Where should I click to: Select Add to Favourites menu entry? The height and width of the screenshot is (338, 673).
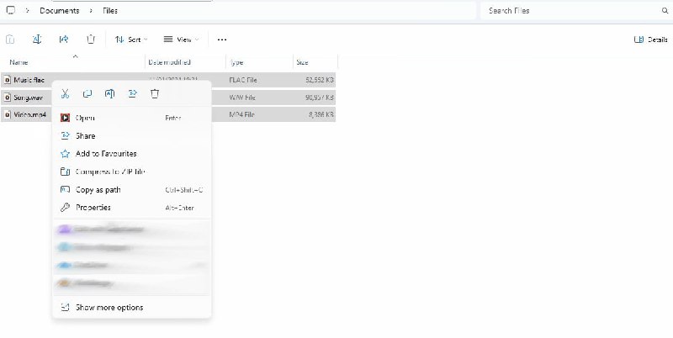(x=106, y=154)
